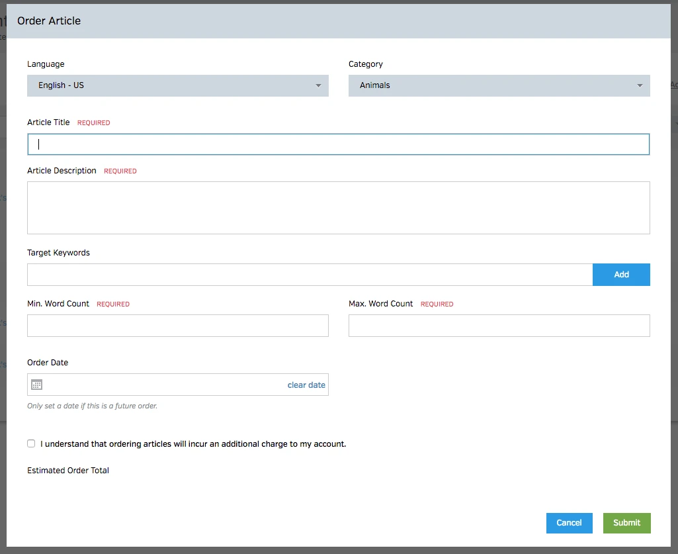Click the Min. Word Count label

58,304
